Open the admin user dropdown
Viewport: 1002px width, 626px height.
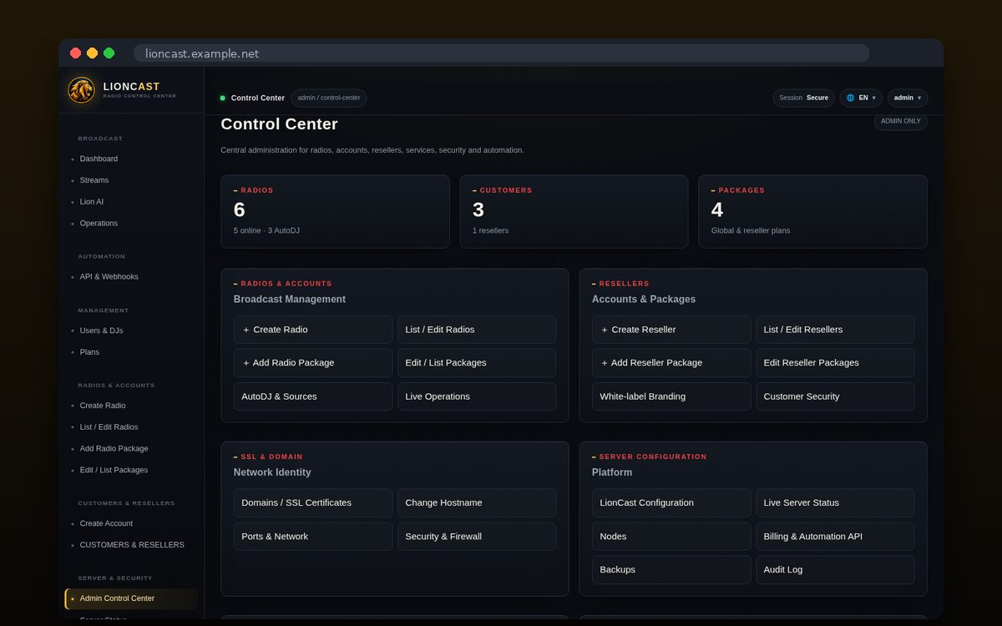pyautogui.click(x=908, y=98)
